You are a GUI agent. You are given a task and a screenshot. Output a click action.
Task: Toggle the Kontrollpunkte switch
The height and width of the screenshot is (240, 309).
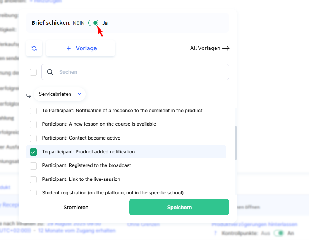click(x=279, y=233)
